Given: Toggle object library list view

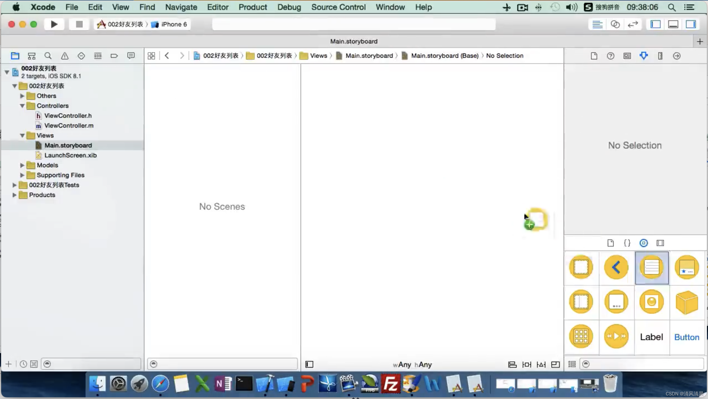Looking at the screenshot, I should [572, 364].
